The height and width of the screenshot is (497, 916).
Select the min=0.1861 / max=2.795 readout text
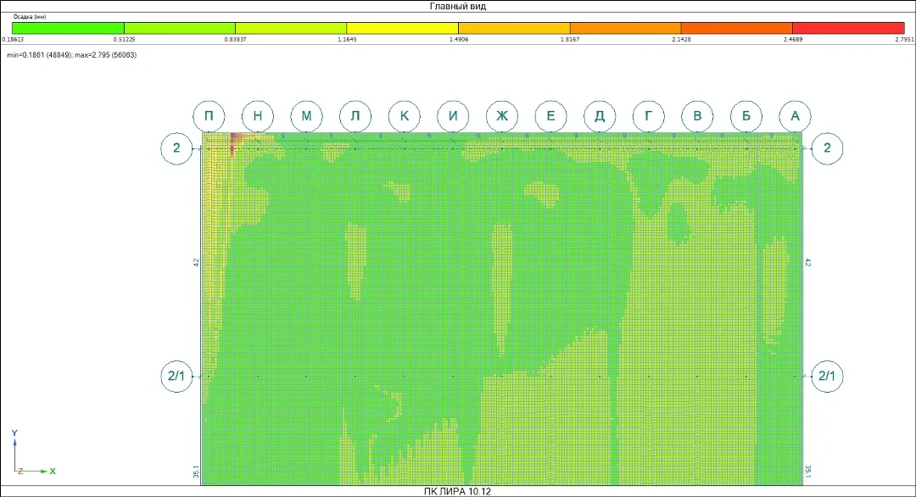click(x=72, y=55)
